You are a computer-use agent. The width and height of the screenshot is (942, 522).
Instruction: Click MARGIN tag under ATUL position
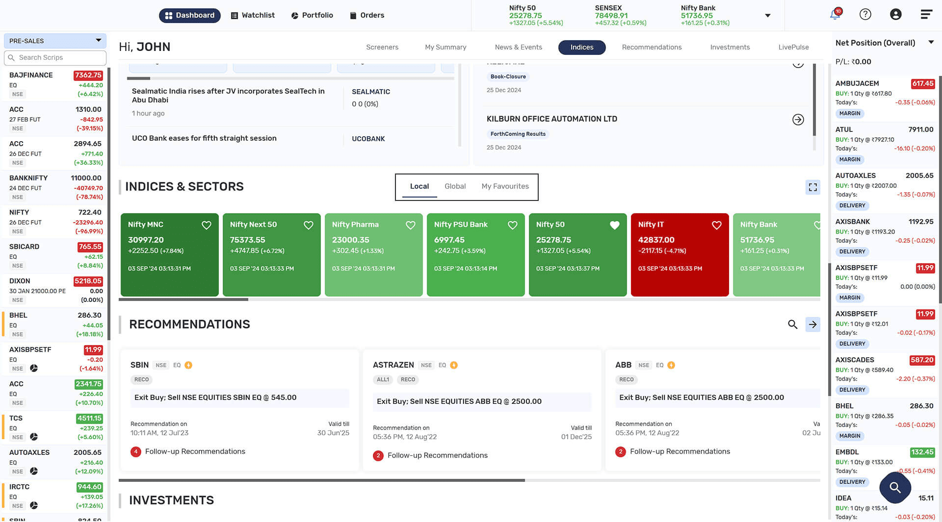tap(850, 160)
